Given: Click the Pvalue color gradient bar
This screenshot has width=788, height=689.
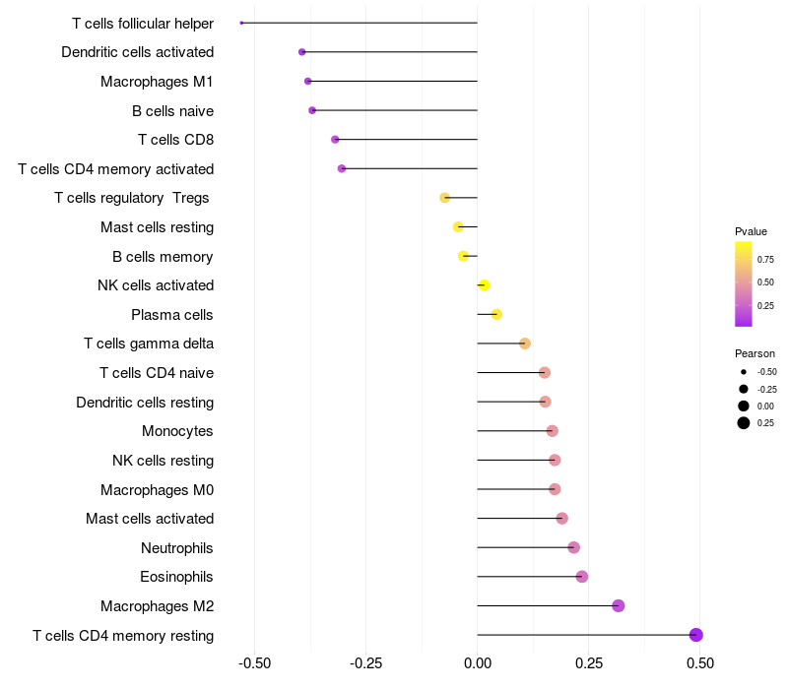Looking at the screenshot, I should coord(744,283).
